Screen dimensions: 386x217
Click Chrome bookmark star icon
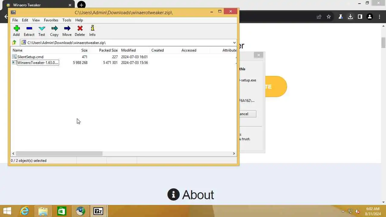(x=329, y=17)
